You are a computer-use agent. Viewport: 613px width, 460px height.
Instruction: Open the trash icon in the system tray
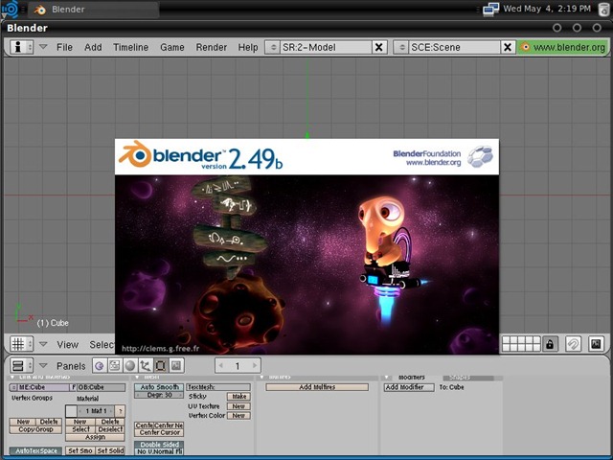[604, 9]
